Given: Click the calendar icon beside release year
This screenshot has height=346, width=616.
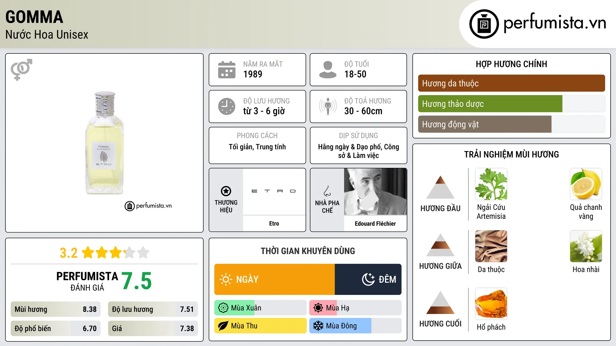Looking at the screenshot, I should coord(227,70).
